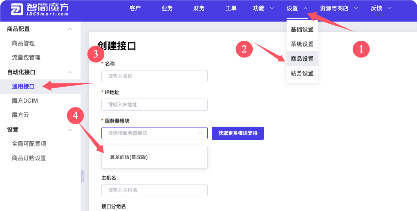The height and width of the screenshot is (211, 417).
Task: Open 通用接口 in the sidebar
Action: pyautogui.click(x=23, y=86)
